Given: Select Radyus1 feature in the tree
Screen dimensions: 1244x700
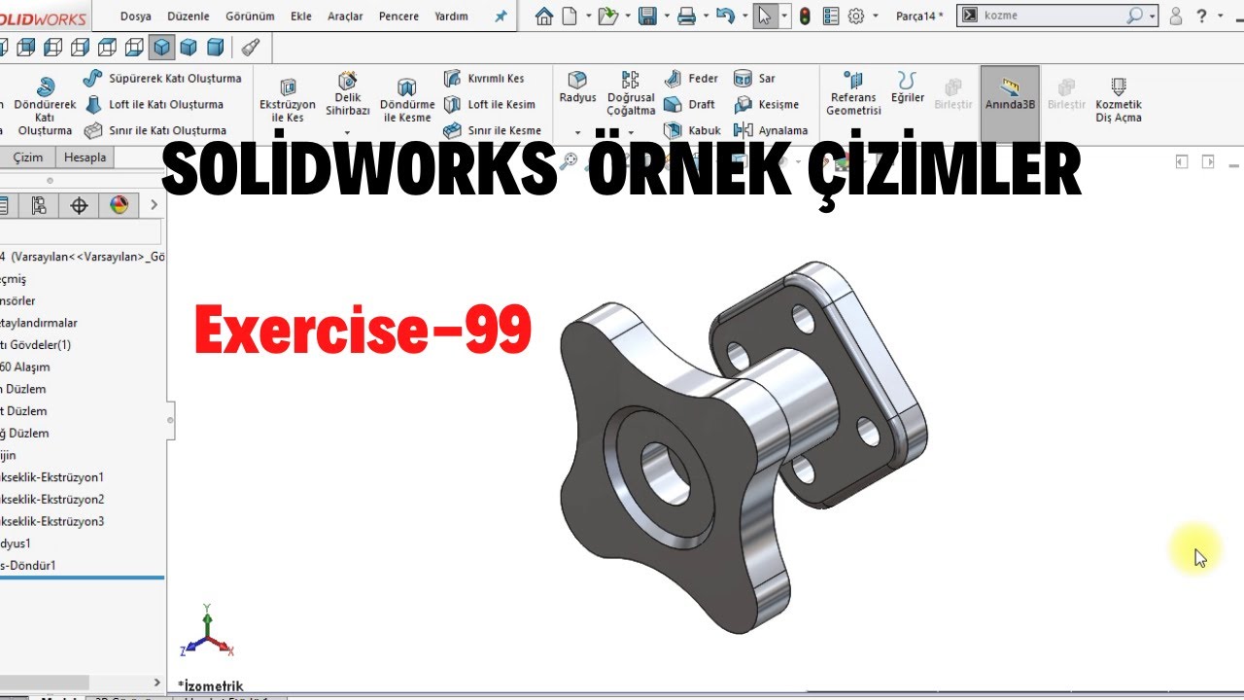Looking at the screenshot, I should [17, 543].
